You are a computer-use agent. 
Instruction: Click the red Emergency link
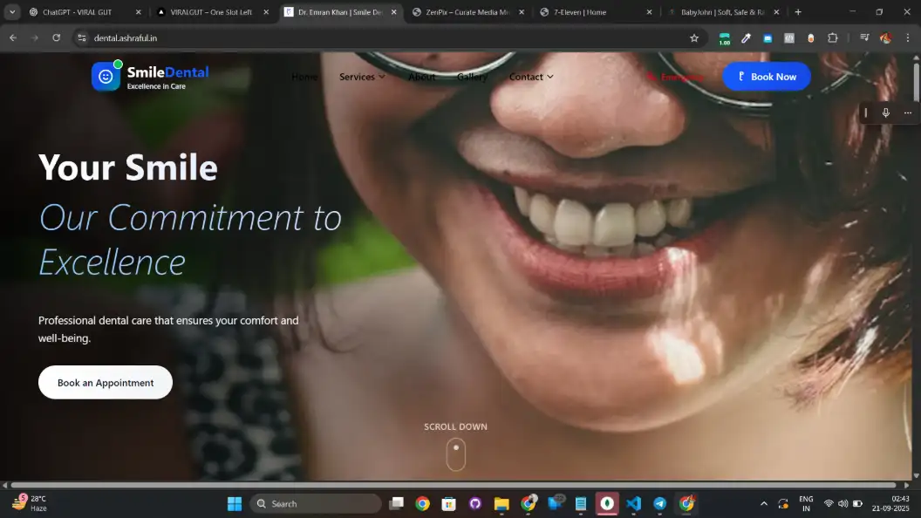click(675, 77)
